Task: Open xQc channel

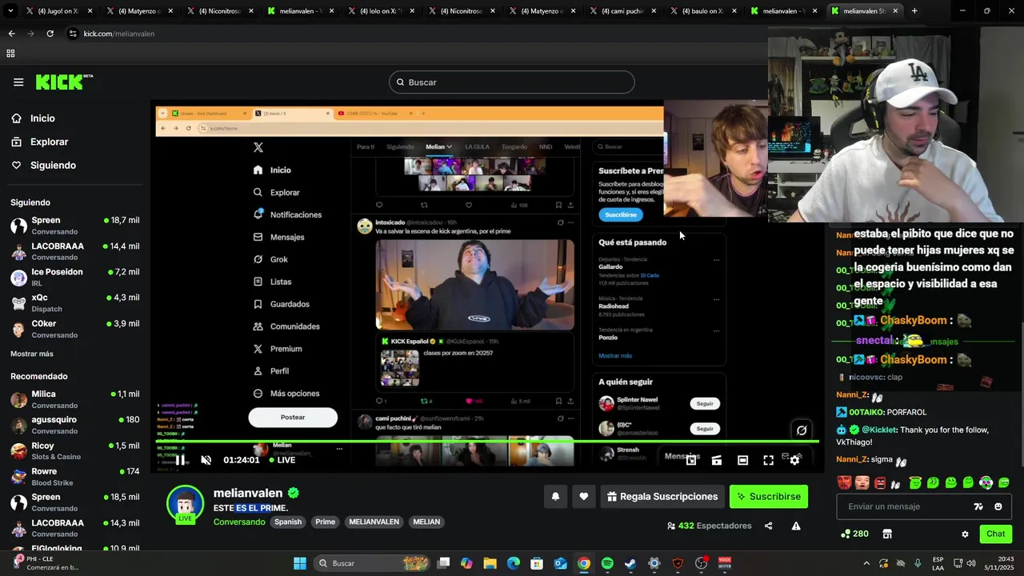Action: tap(75, 303)
